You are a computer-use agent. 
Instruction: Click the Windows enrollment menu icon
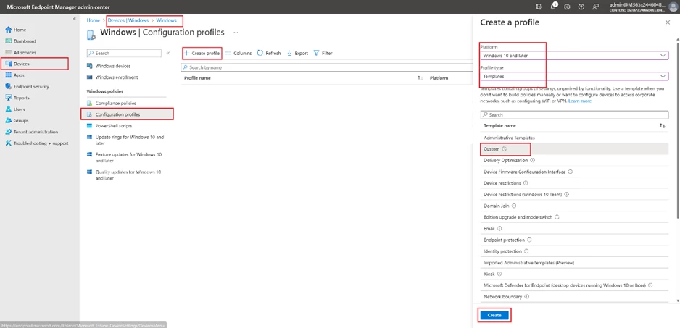pyautogui.click(x=90, y=77)
